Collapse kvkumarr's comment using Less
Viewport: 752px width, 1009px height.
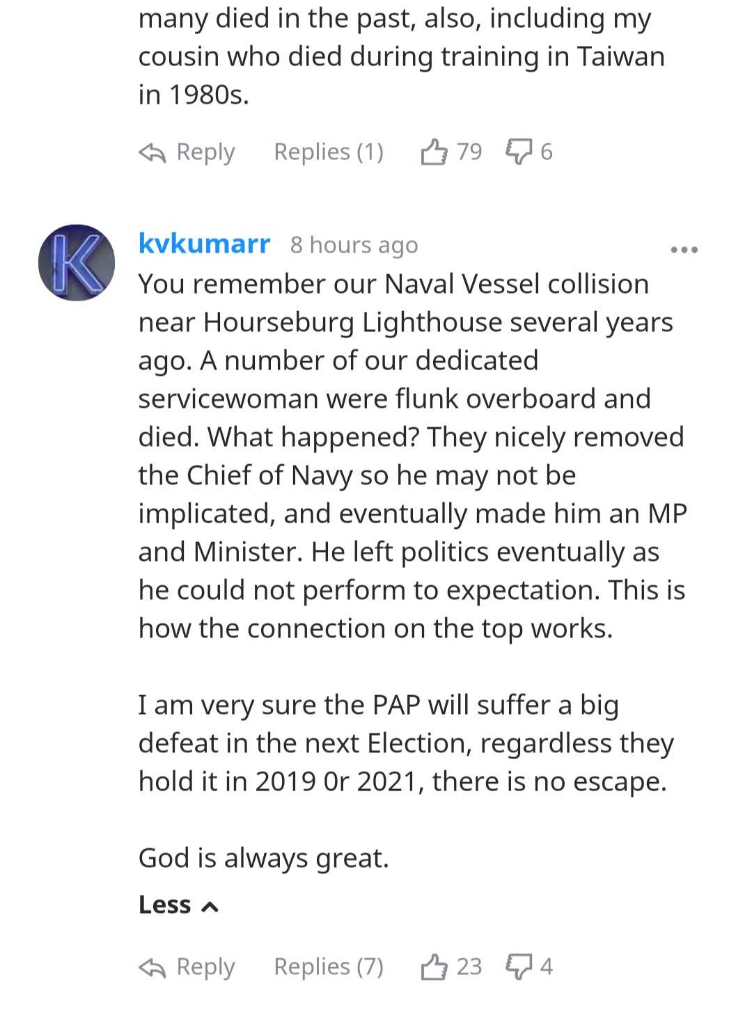tap(178, 905)
